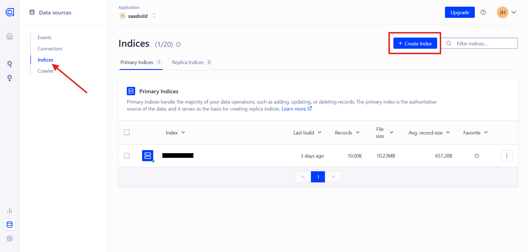Open the help question mark icon
Image resolution: width=528 pixels, height=252 pixels.
[483, 12]
